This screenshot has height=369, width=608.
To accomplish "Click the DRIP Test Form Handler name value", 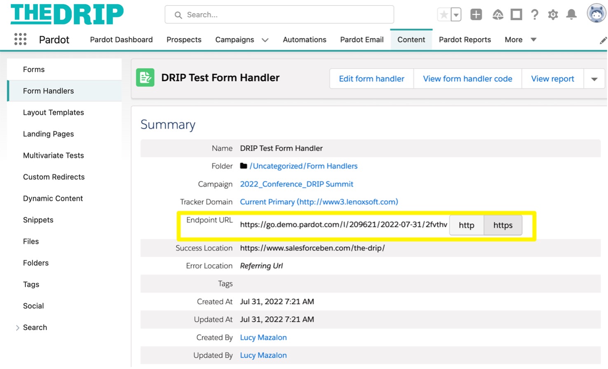I will (x=281, y=148).
